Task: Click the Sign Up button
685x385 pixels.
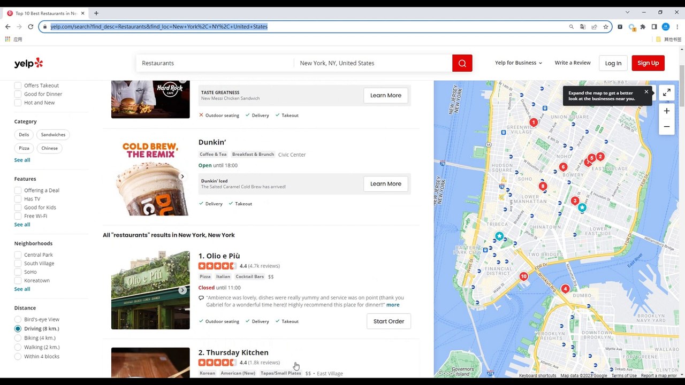Action: [648, 63]
